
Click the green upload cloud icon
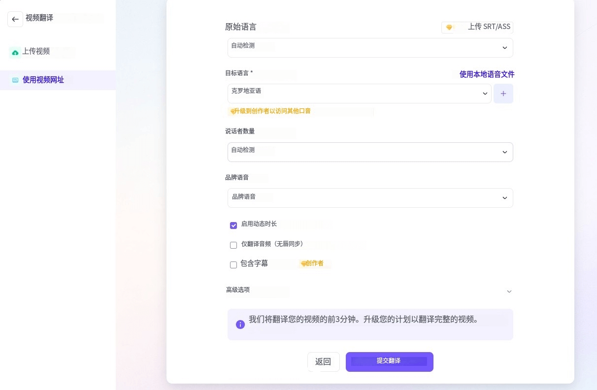tap(15, 52)
